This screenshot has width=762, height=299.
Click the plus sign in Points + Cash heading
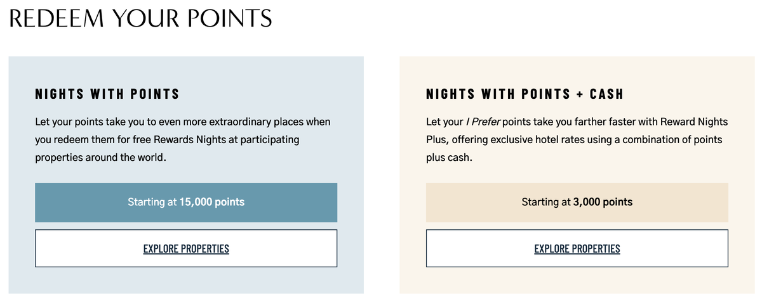click(580, 94)
